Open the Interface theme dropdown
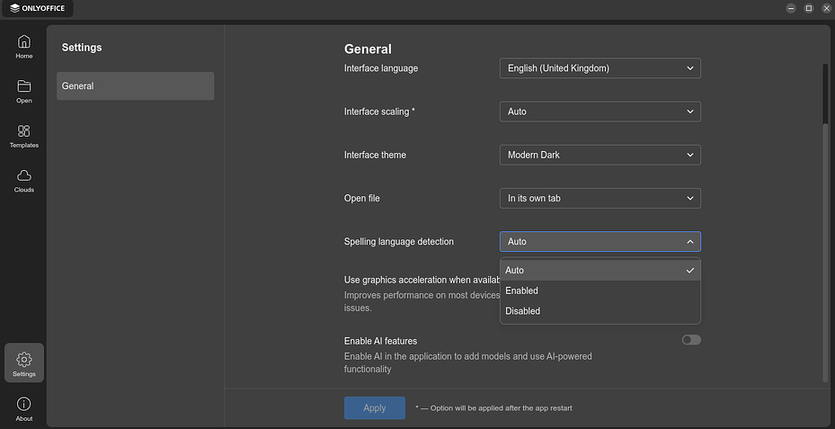This screenshot has height=429, width=835. pyautogui.click(x=600, y=155)
